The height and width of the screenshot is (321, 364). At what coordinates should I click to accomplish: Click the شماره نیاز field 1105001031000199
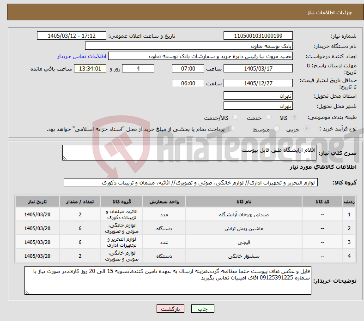coord(258,36)
